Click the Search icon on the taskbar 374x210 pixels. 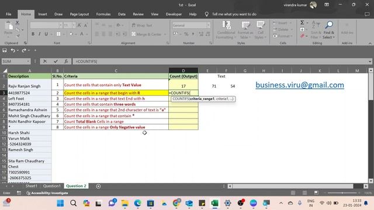click(x=73, y=203)
